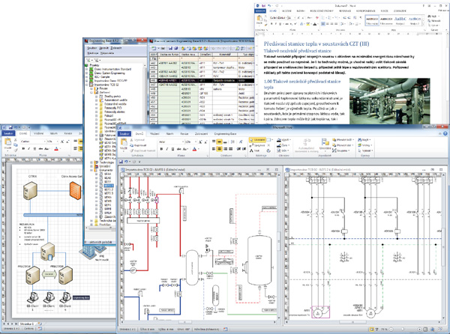450x334 pixels.
Task: Expand Demo Instrumentation Standard project node
Action: [87, 70]
